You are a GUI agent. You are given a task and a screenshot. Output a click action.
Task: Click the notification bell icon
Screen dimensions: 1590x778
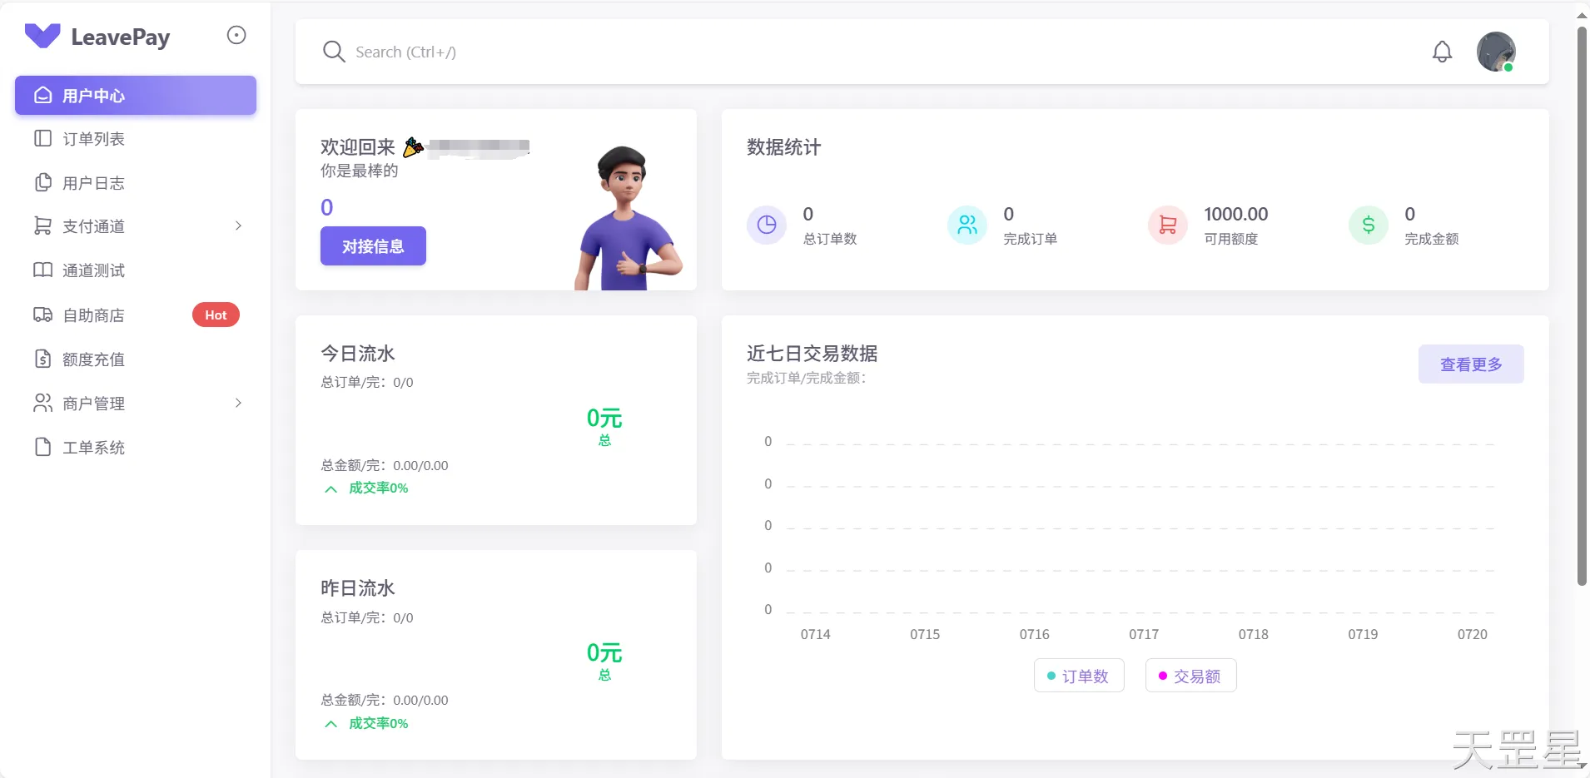[x=1442, y=52]
